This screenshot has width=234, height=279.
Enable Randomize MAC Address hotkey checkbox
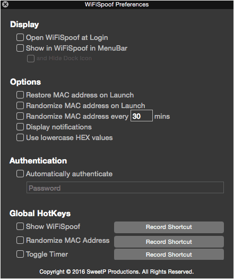pos(20,240)
